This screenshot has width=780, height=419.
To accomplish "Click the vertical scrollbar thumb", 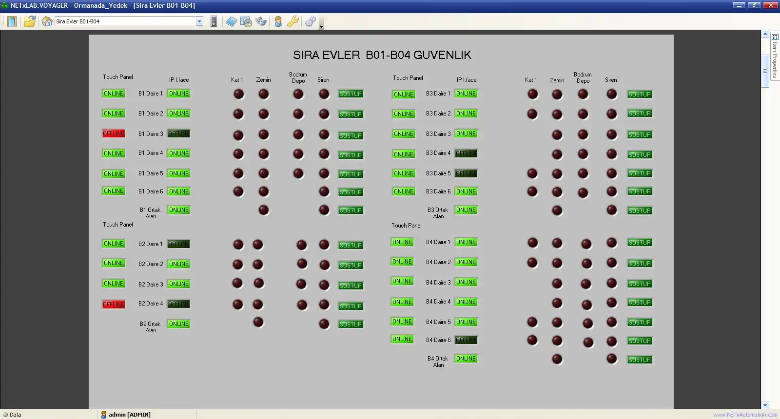I will 765,71.
